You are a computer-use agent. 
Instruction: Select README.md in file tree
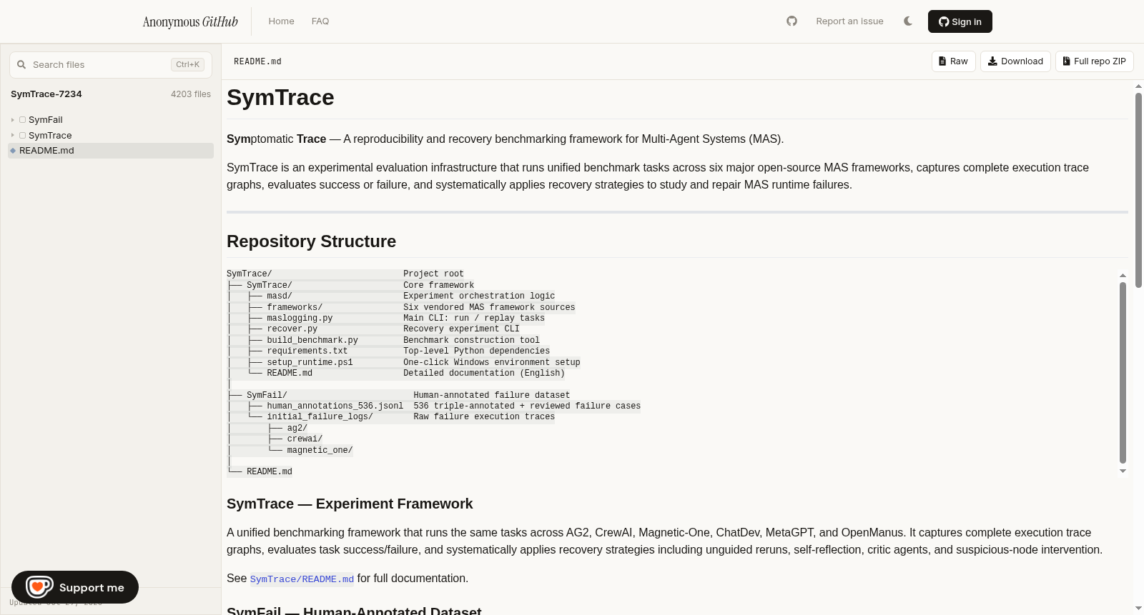pyautogui.click(x=111, y=151)
